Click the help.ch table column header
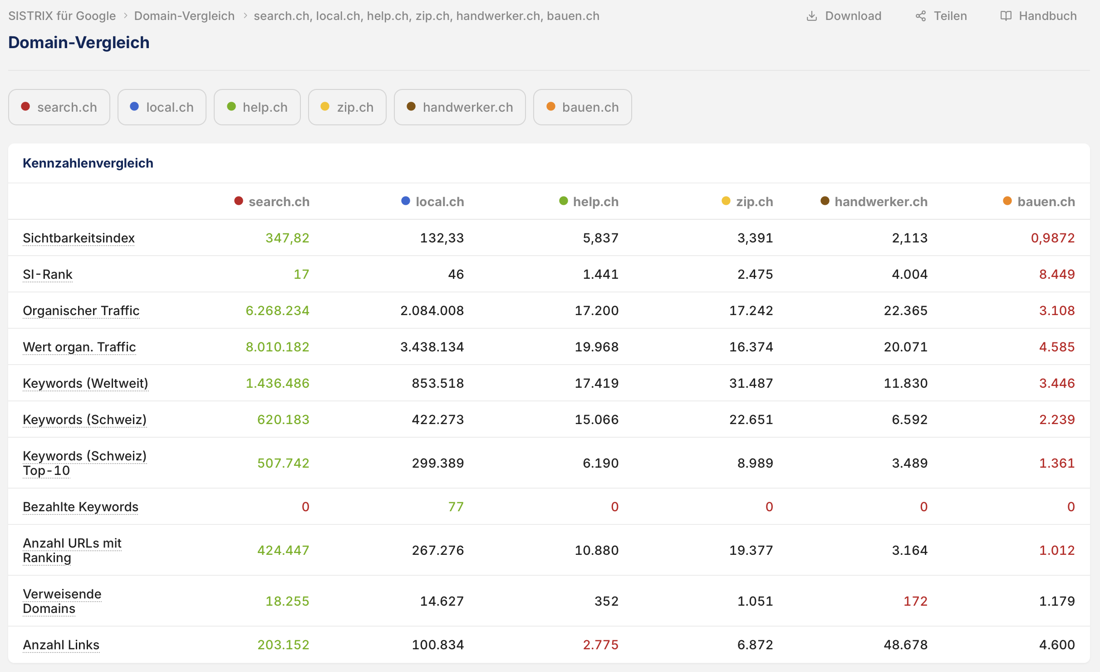 tap(589, 202)
